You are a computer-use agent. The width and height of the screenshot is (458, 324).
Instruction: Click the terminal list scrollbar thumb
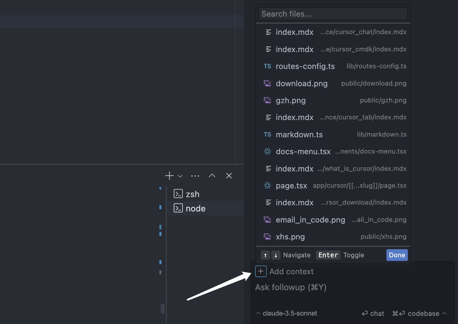click(162, 308)
